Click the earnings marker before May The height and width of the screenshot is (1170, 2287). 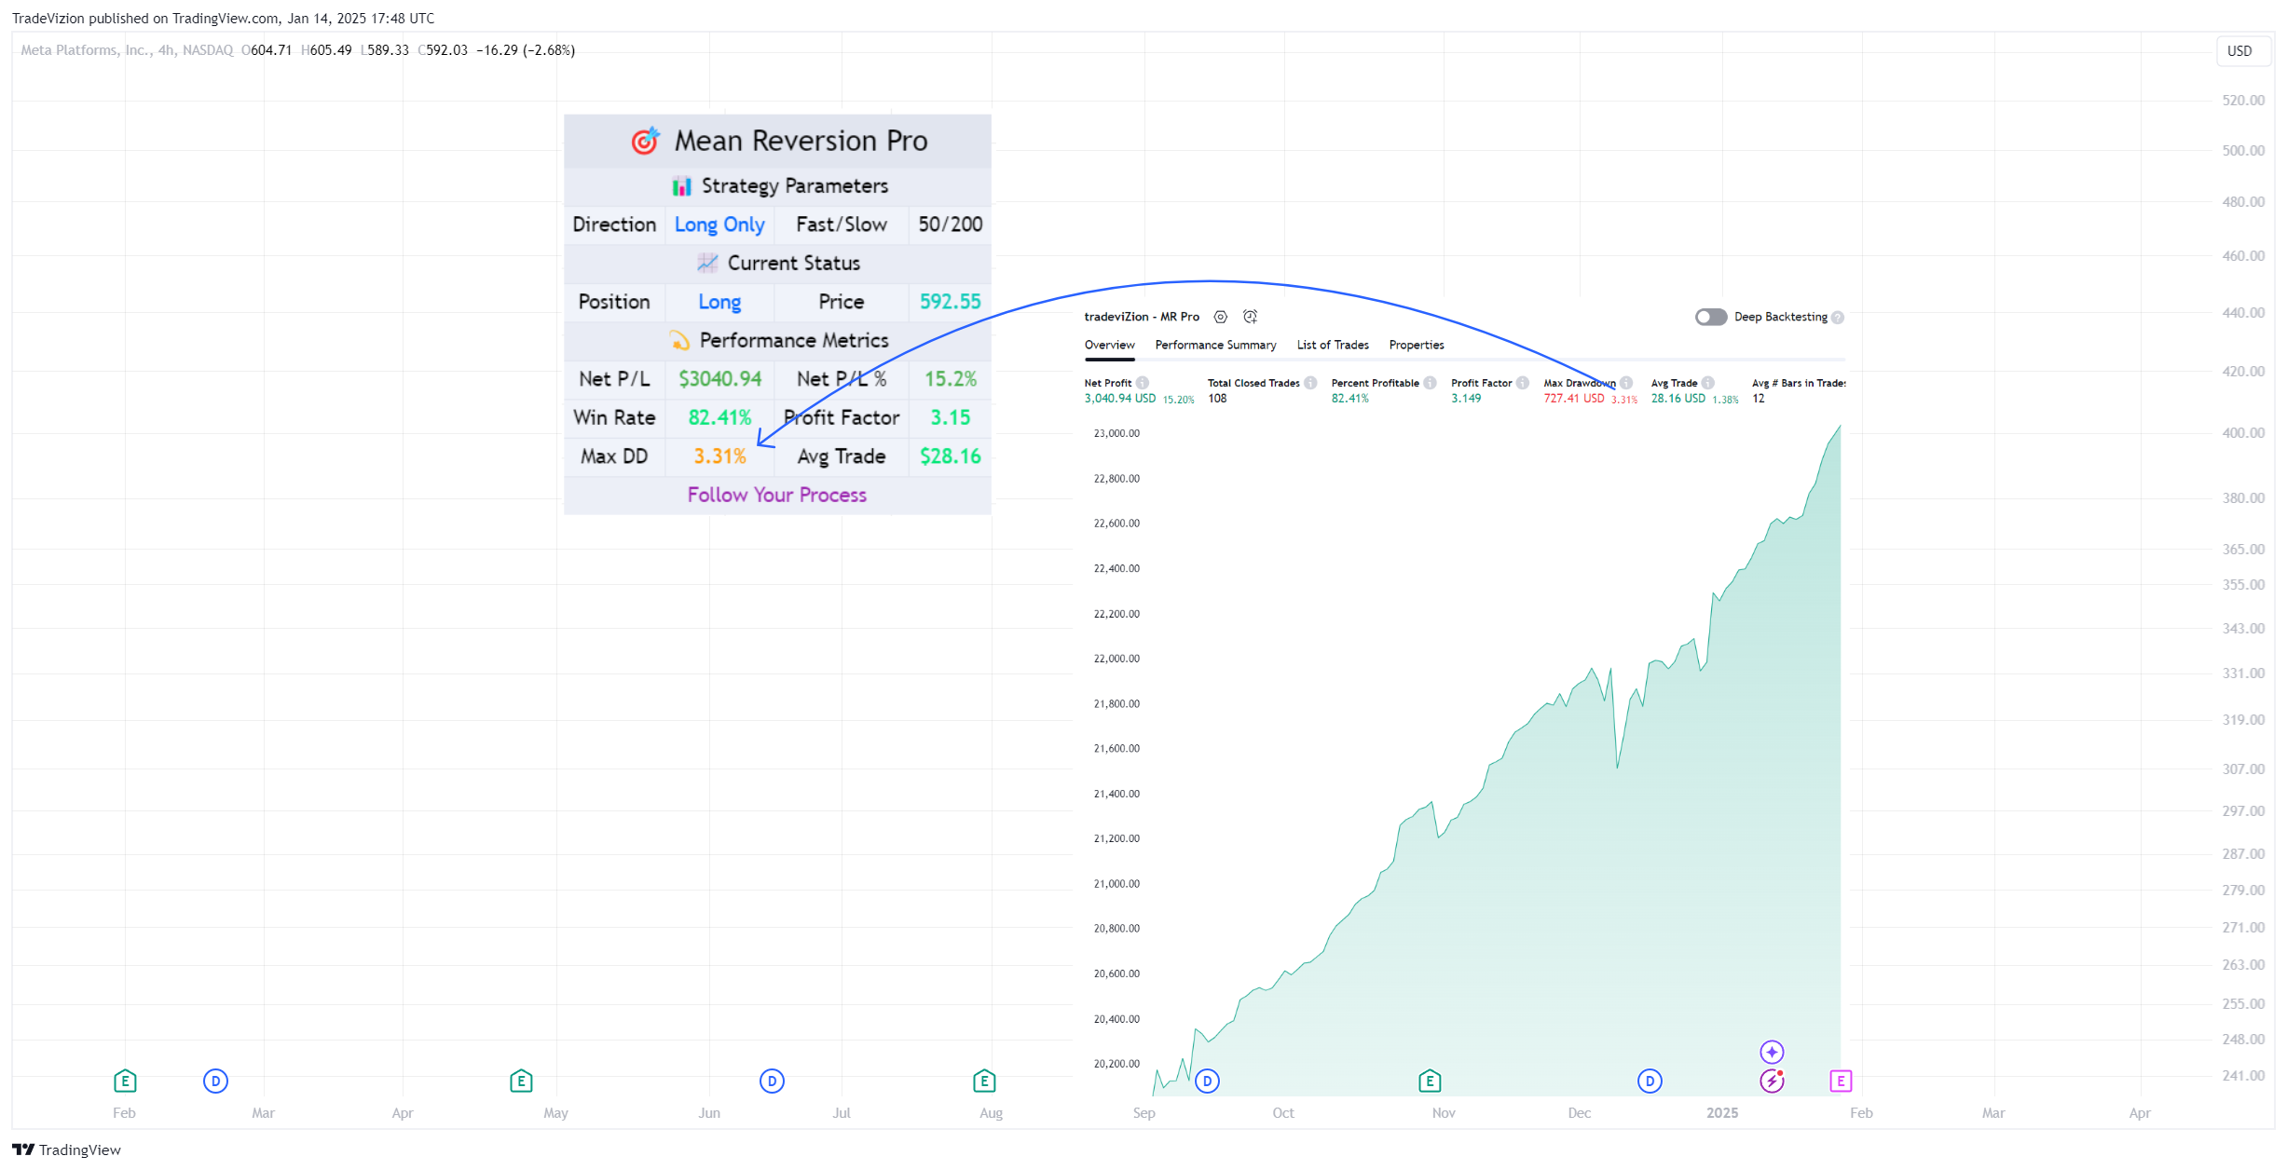tap(521, 1081)
